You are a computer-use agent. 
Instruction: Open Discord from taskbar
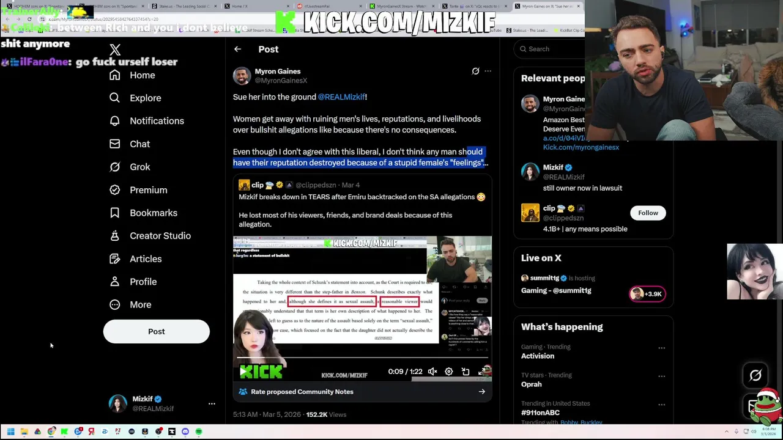(x=185, y=432)
